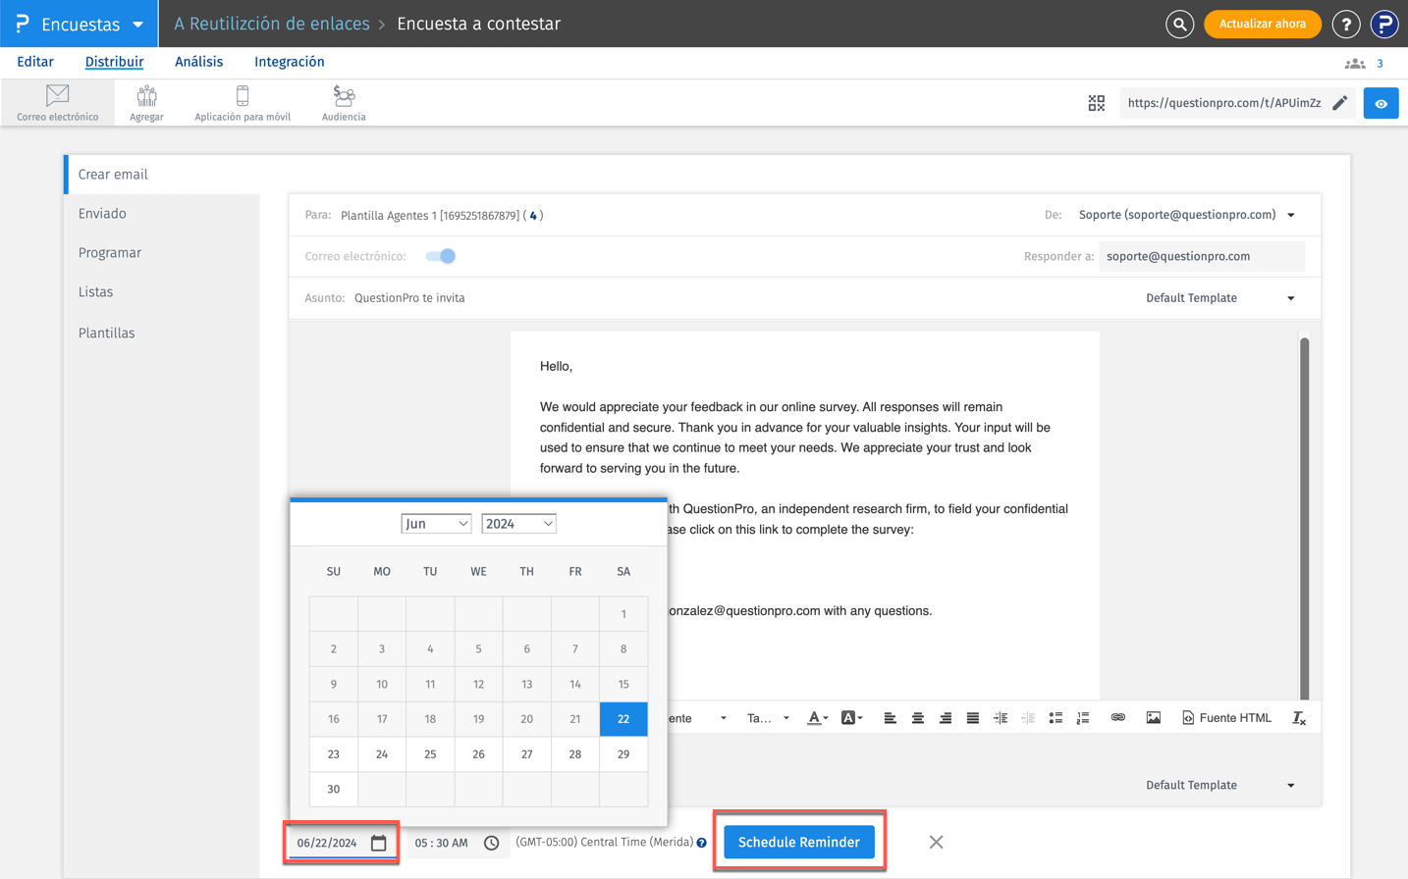Open the font size Ta... dropdown
Screen dimensions: 1408x879
tap(768, 718)
